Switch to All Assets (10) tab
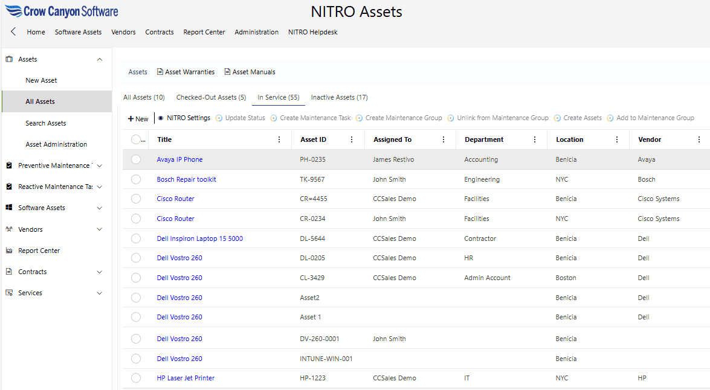 point(144,97)
